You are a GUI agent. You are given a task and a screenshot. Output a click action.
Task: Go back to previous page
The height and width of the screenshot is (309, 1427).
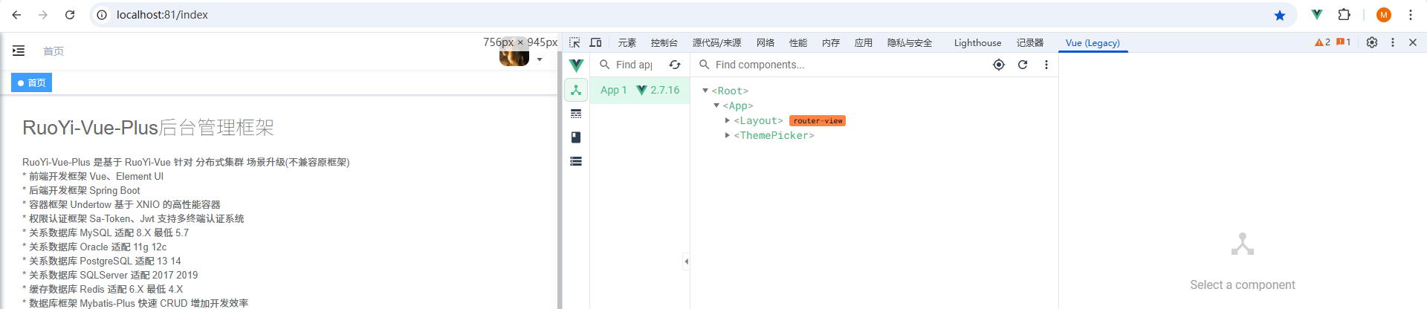click(16, 15)
